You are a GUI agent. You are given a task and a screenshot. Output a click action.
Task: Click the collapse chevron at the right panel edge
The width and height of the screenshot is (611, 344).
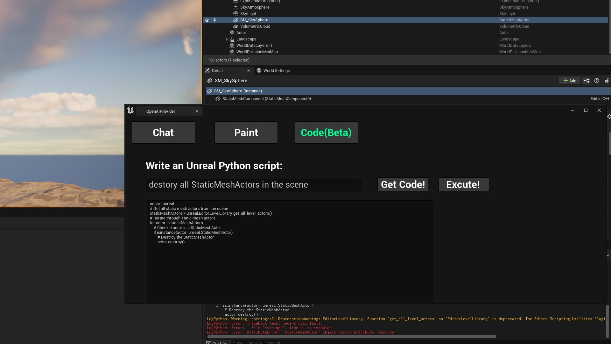point(608,255)
